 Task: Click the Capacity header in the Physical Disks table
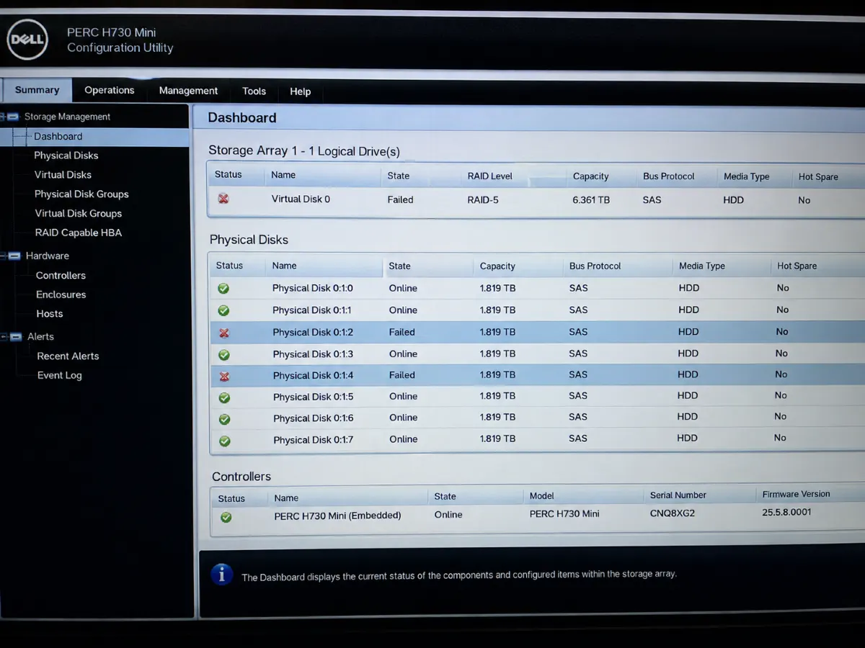pos(497,266)
